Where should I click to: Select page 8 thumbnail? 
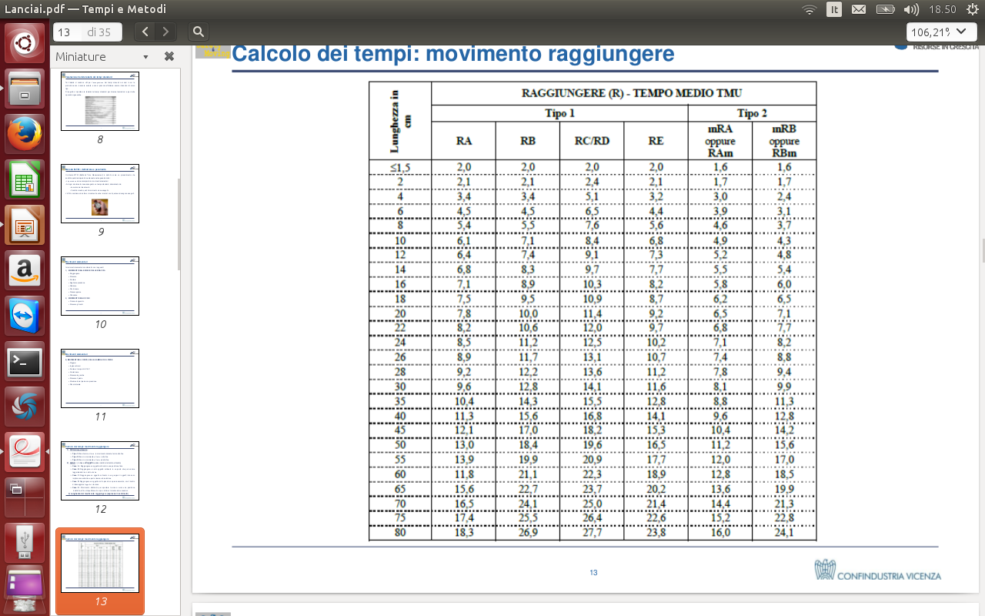click(x=100, y=101)
